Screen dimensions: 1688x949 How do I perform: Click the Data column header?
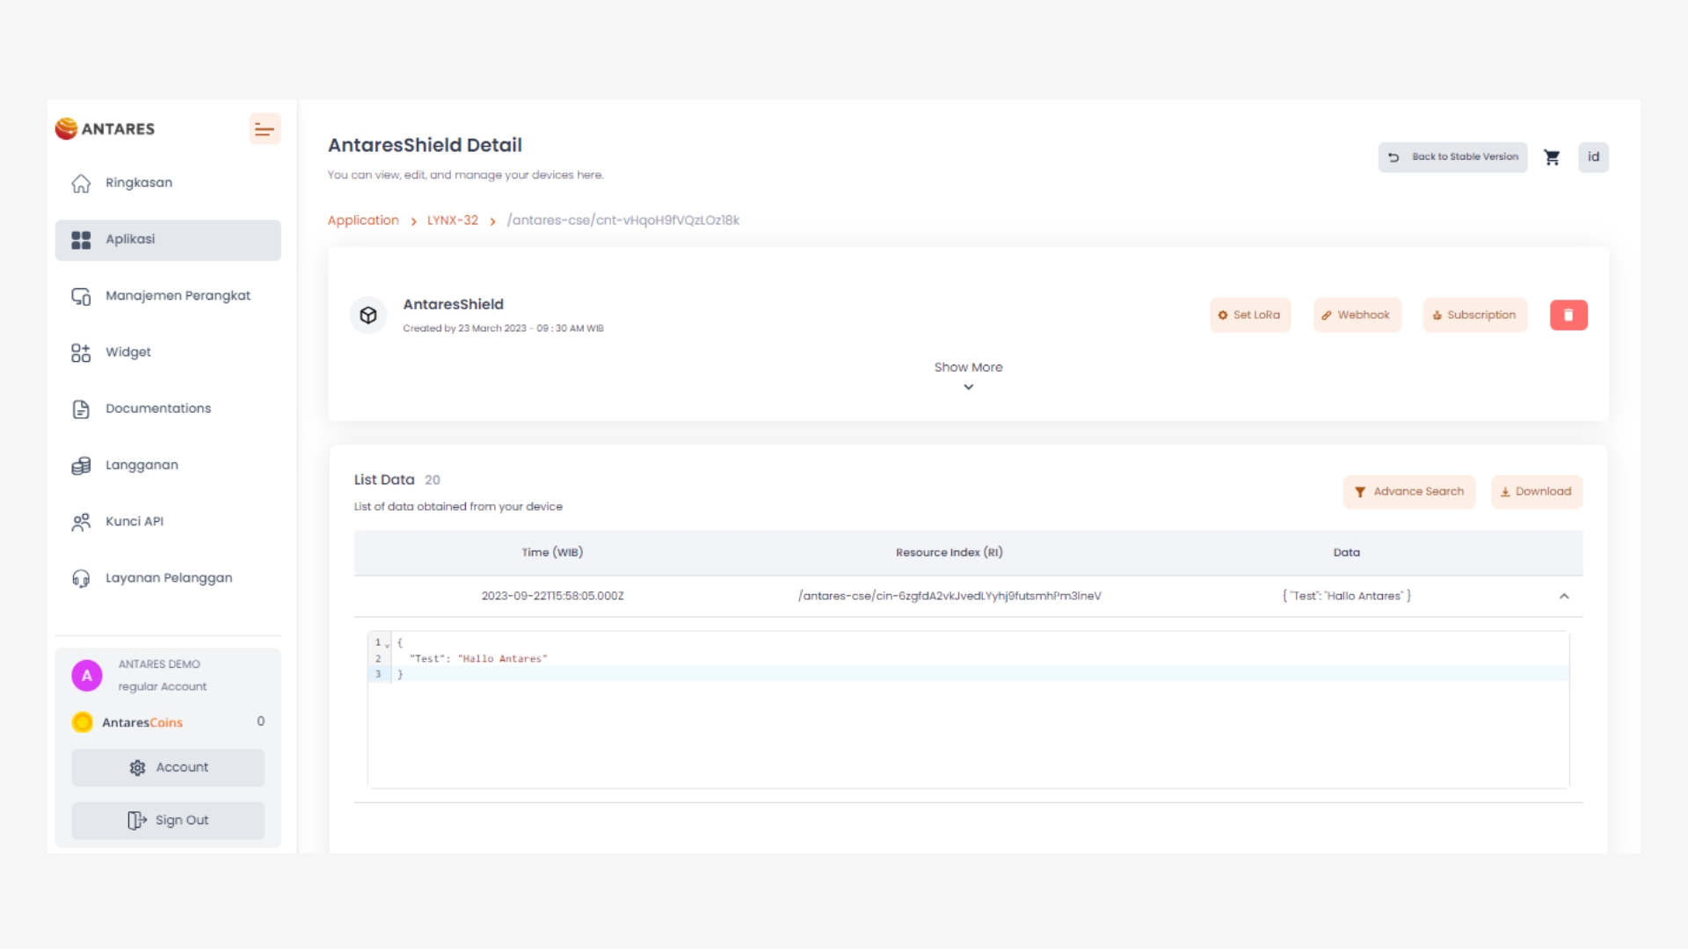click(1346, 553)
